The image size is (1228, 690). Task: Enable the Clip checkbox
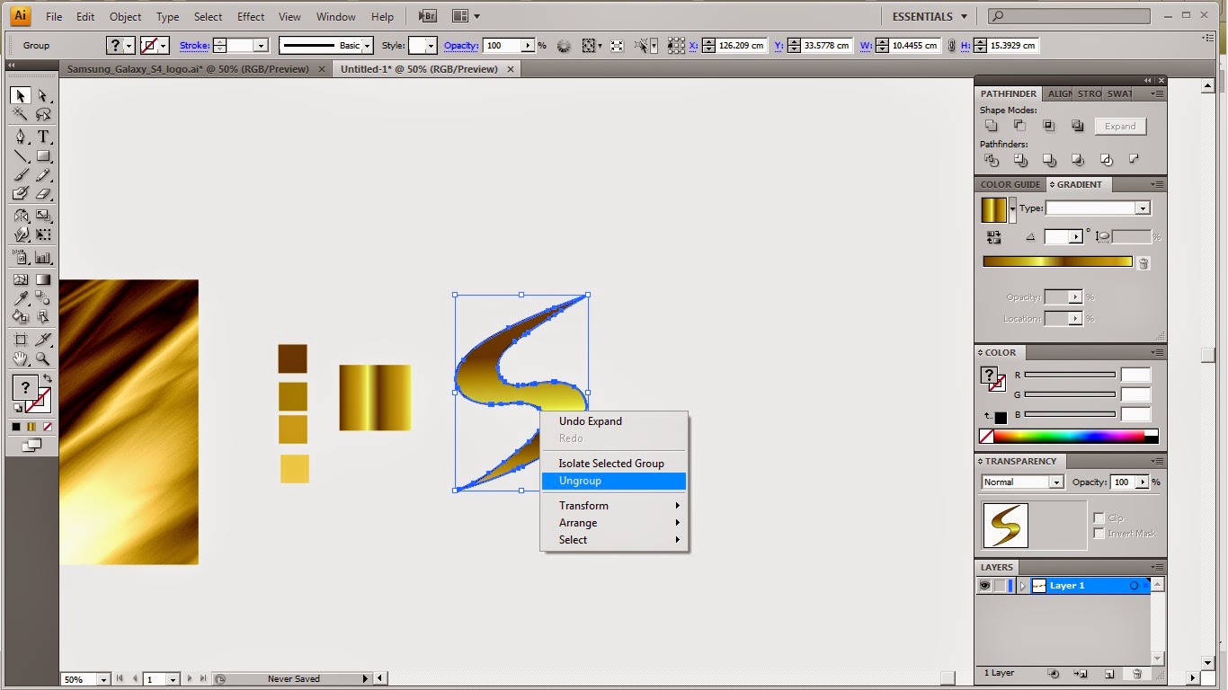click(1099, 518)
